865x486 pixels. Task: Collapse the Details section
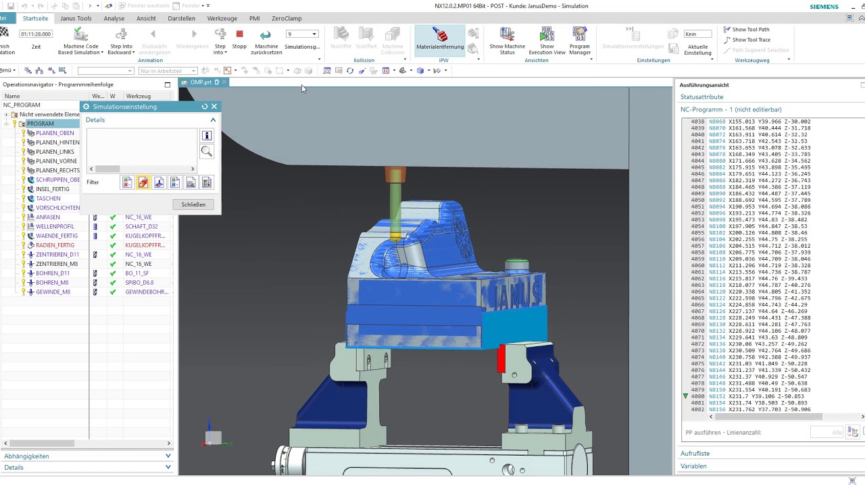213,119
